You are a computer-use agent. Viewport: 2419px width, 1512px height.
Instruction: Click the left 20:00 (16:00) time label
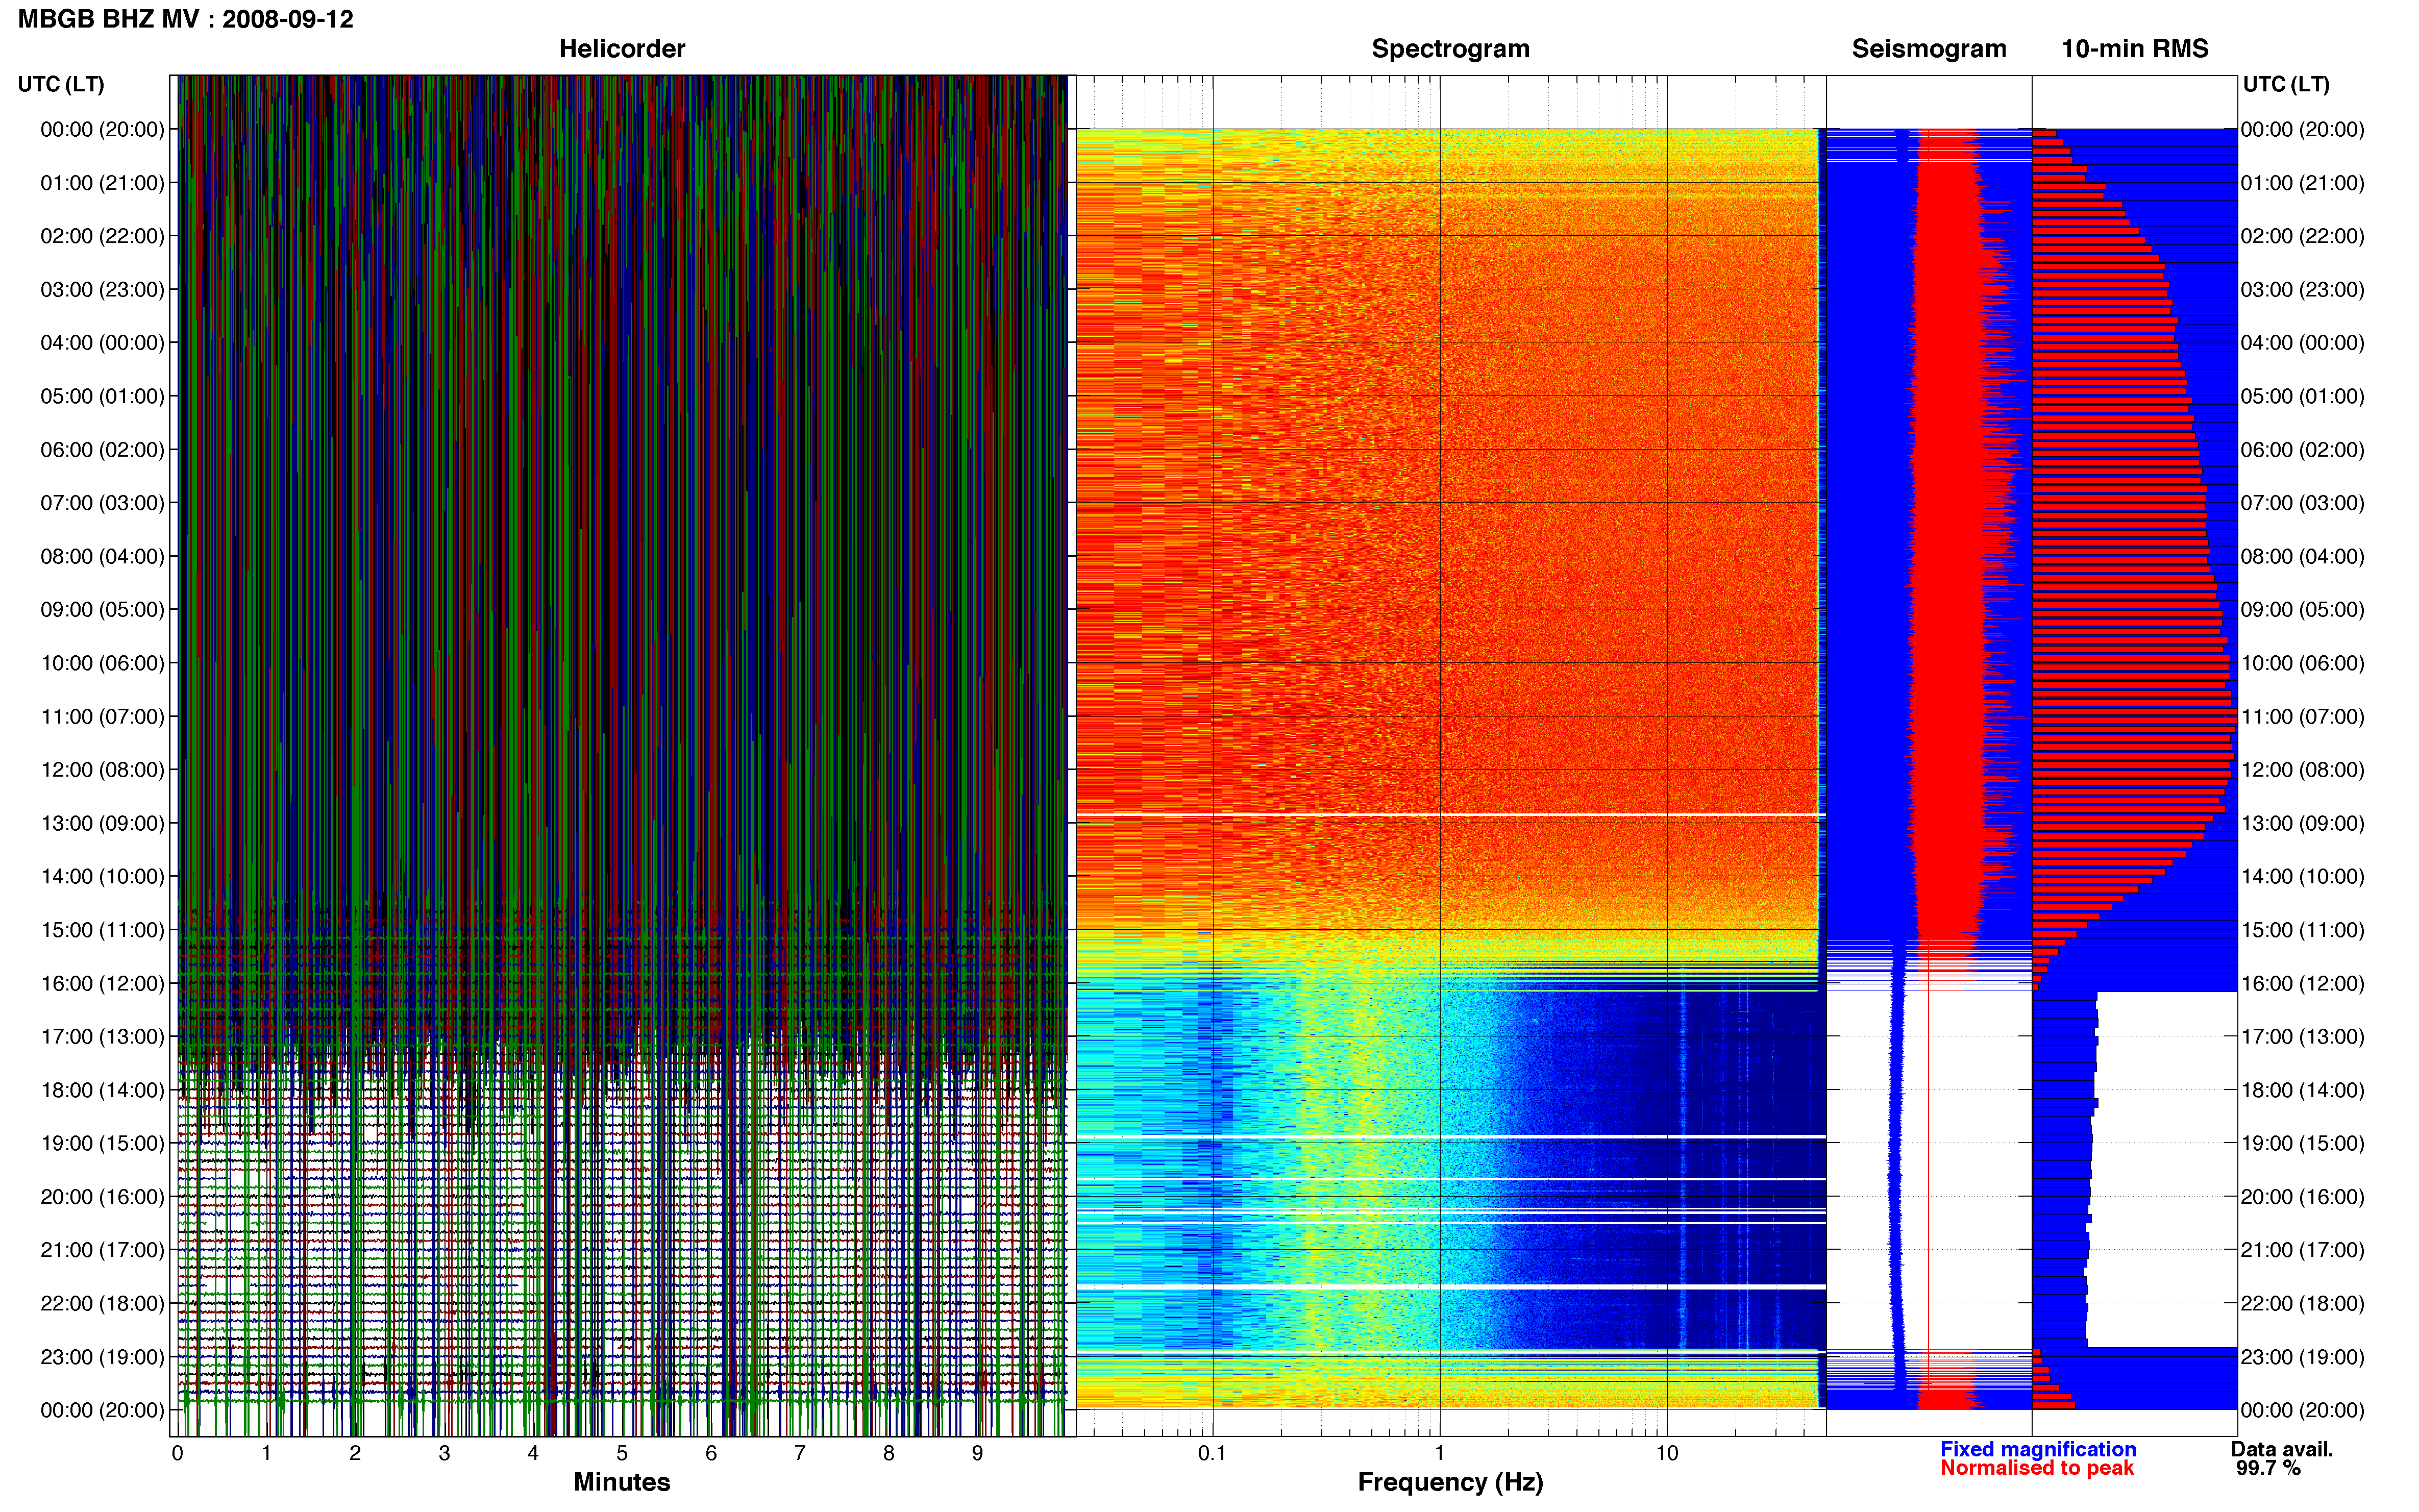[x=102, y=1197]
